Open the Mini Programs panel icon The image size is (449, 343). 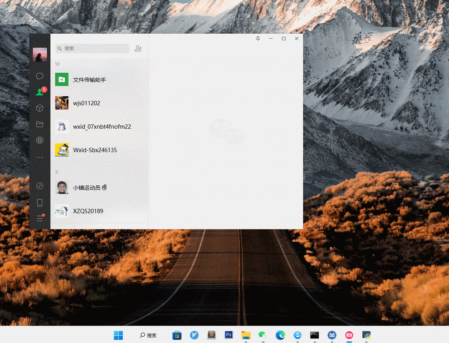coord(40,186)
